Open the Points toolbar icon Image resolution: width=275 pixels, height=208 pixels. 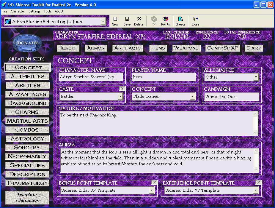point(165,21)
